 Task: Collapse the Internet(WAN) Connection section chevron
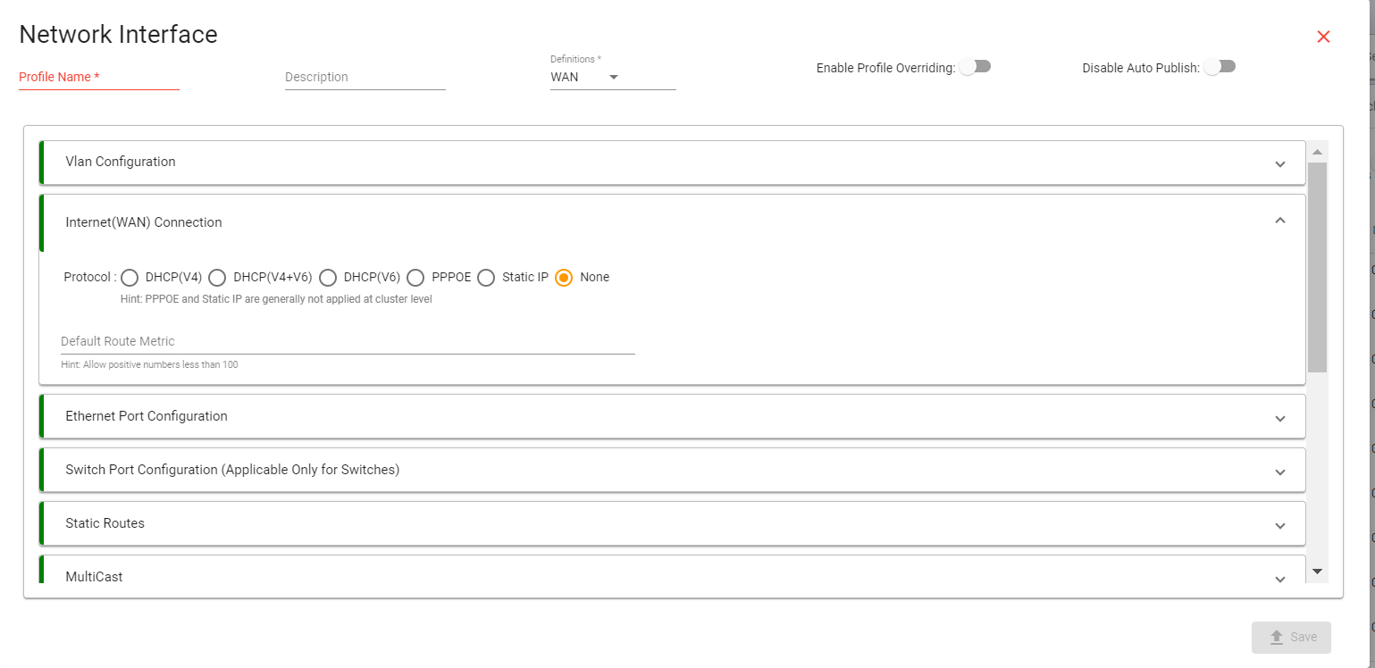pyautogui.click(x=1279, y=221)
